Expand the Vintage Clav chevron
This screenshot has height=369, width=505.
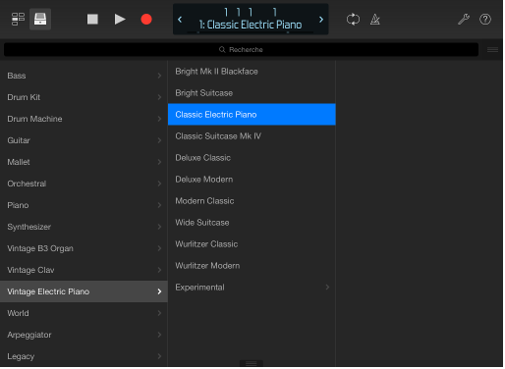pyautogui.click(x=159, y=270)
